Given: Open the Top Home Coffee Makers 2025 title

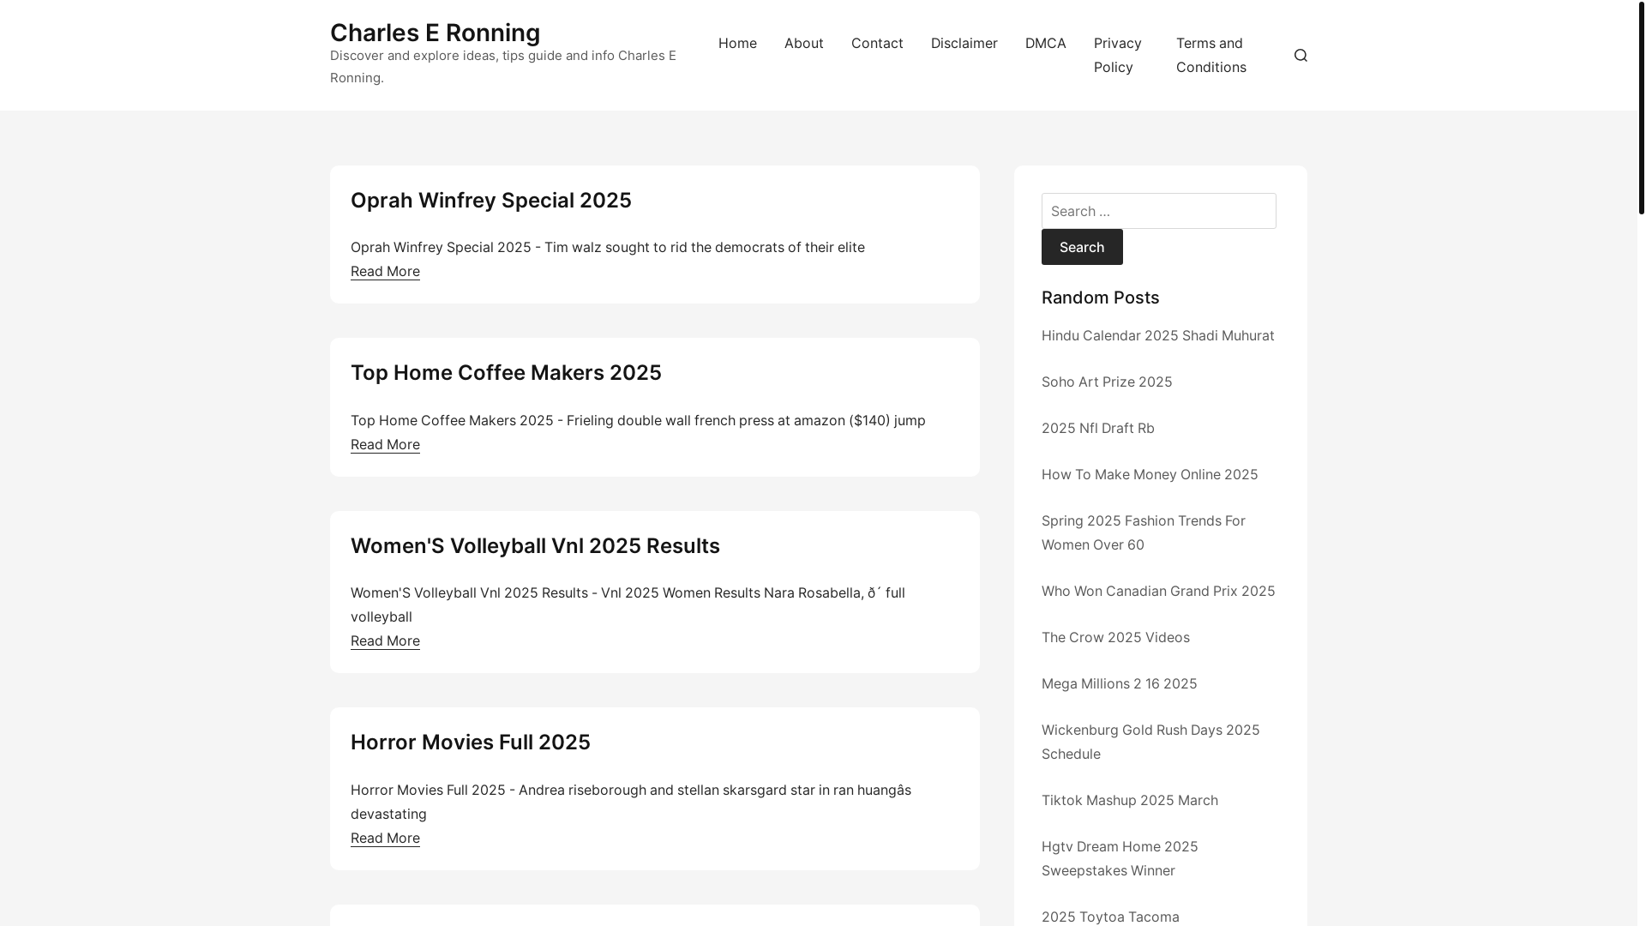Looking at the screenshot, I should (506, 372).
